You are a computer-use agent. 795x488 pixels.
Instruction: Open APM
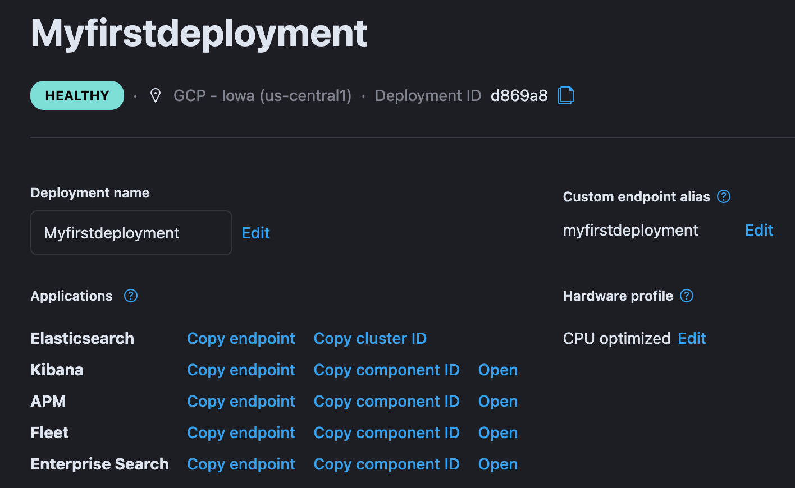point(498,401)
